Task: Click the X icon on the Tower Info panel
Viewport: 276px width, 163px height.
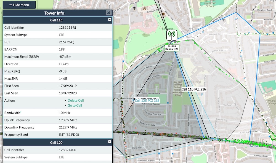Action: (x=108, y=13)
